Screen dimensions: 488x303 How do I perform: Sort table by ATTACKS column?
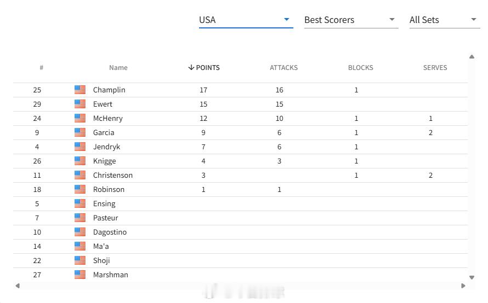click(x=283, y=68)
